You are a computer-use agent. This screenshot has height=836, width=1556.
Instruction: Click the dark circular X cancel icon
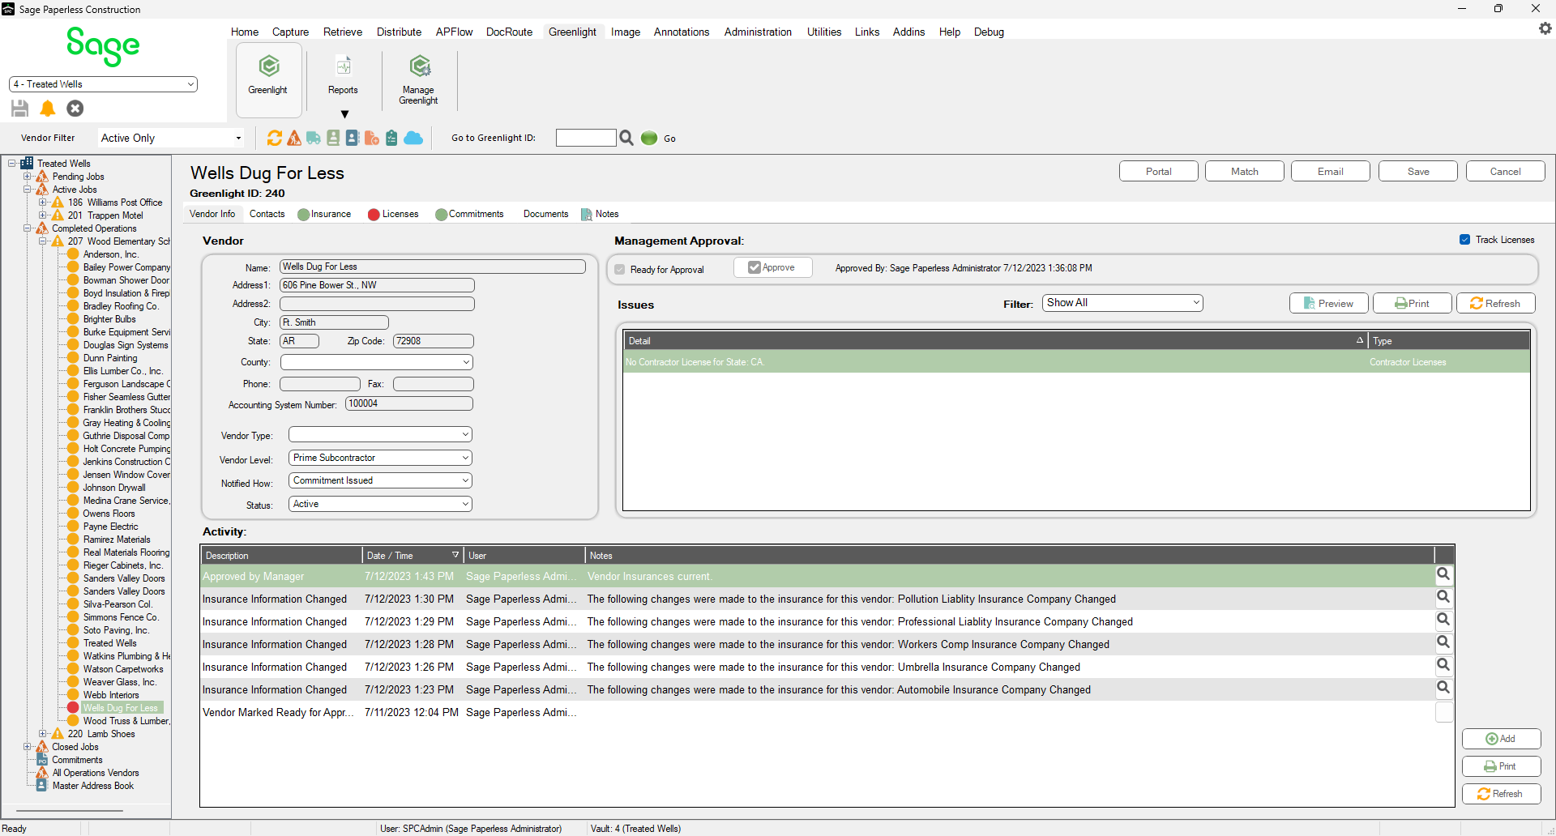pyautogui.click(x=75, y=109)
